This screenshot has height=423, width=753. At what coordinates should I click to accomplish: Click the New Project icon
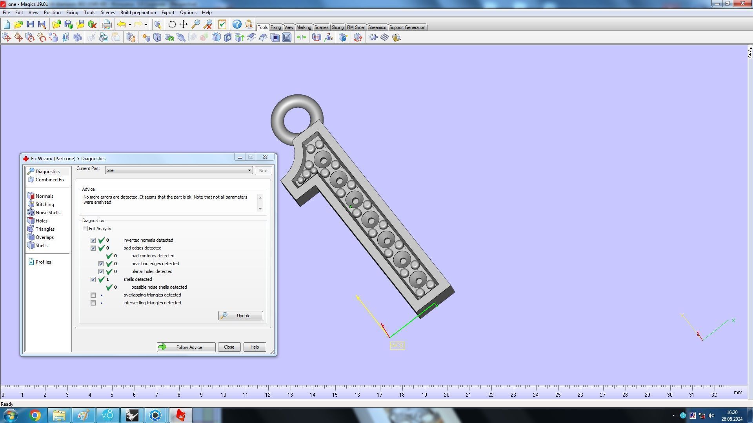click(x=7, y=24)
